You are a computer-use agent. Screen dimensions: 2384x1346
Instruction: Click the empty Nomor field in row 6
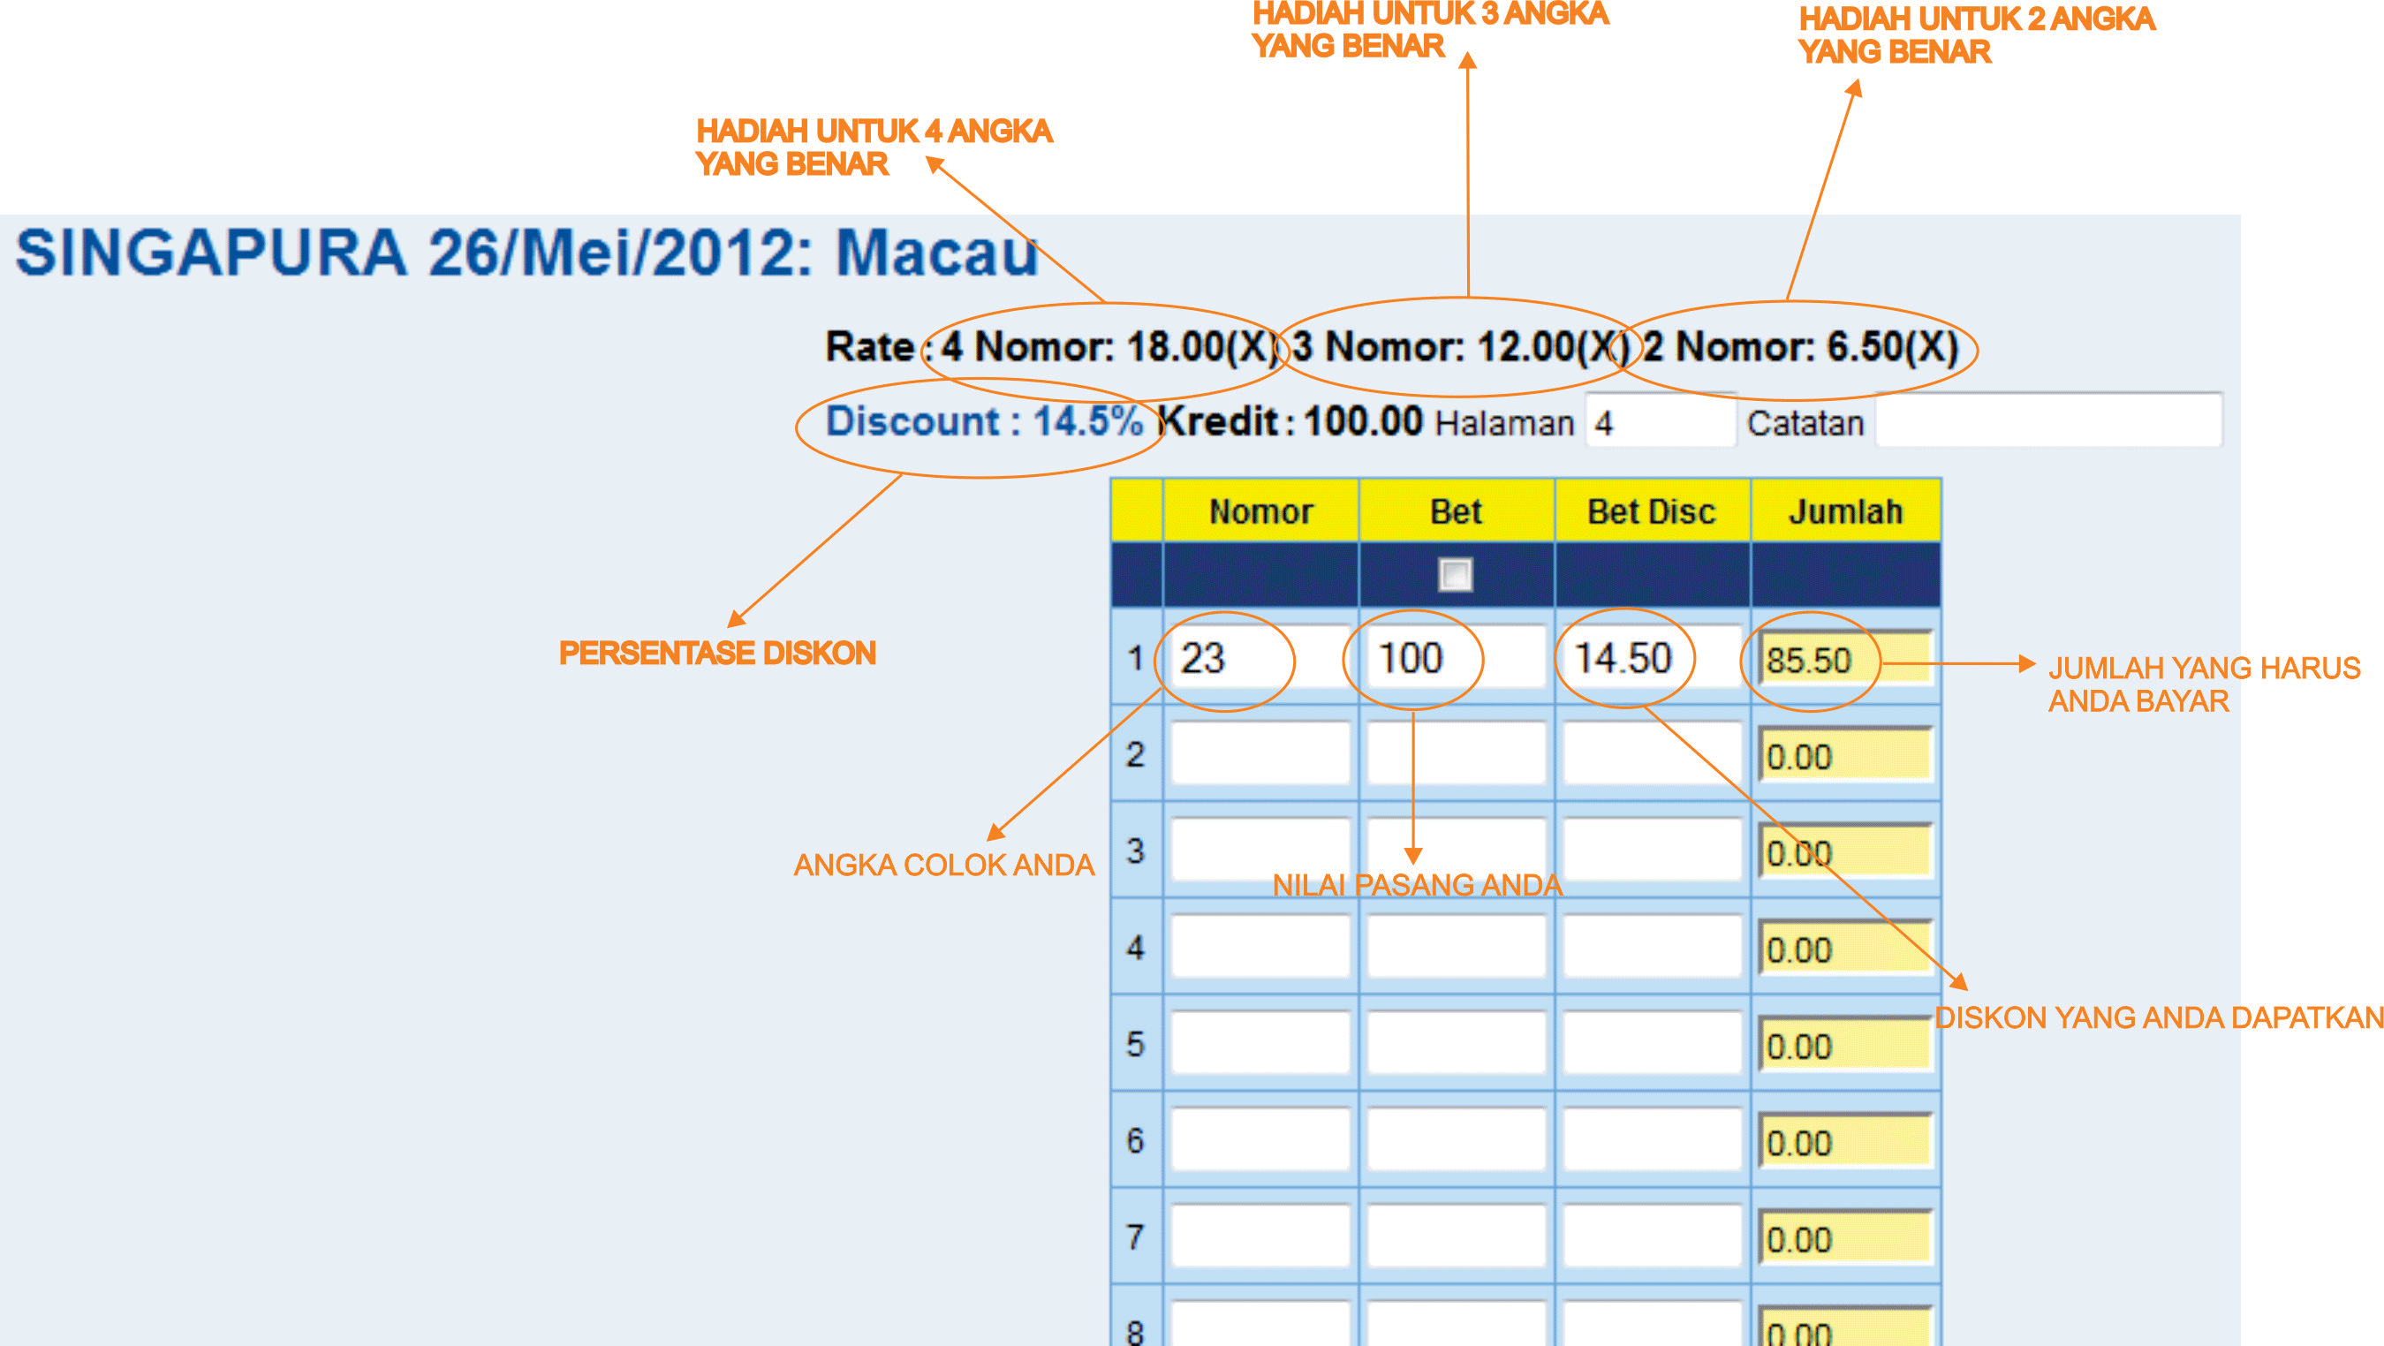1260,1139
